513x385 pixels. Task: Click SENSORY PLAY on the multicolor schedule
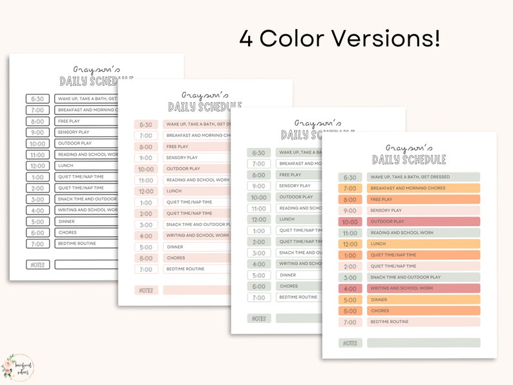pyautogui.click(x=423, y=211)
